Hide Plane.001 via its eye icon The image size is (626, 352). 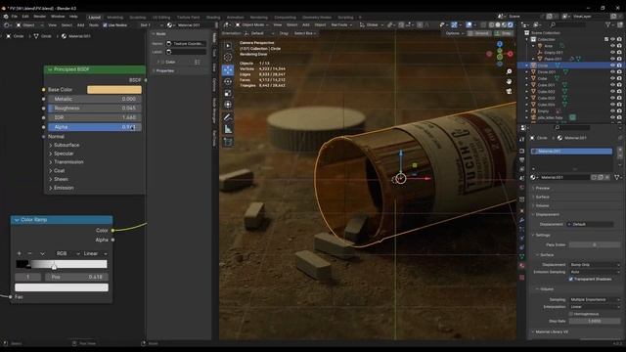[612, 59]
